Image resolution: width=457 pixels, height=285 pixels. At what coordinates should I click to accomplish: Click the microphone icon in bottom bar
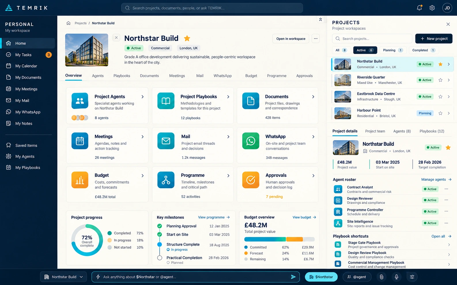pos(396,277)
